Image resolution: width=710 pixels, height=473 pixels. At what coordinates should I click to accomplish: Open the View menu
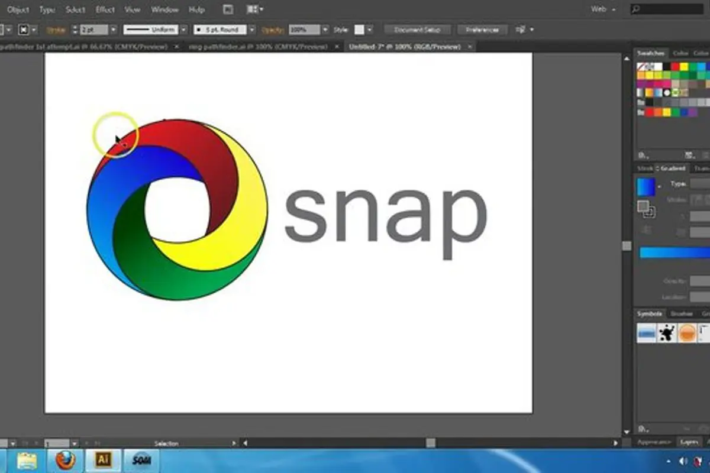pos(133,9)
